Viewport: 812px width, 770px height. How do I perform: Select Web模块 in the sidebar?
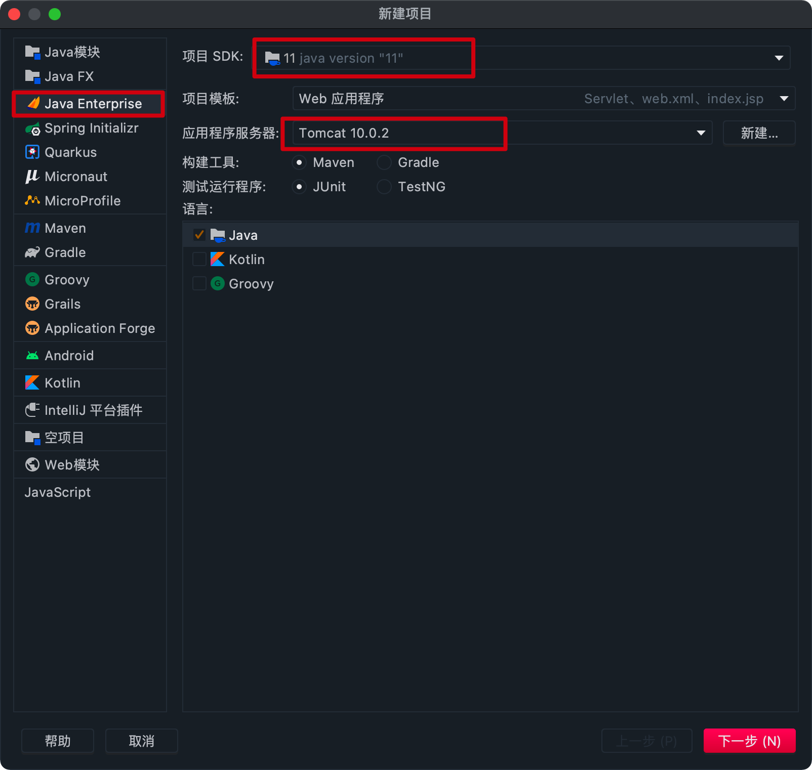pyautogui.click(x=90, y=465)
